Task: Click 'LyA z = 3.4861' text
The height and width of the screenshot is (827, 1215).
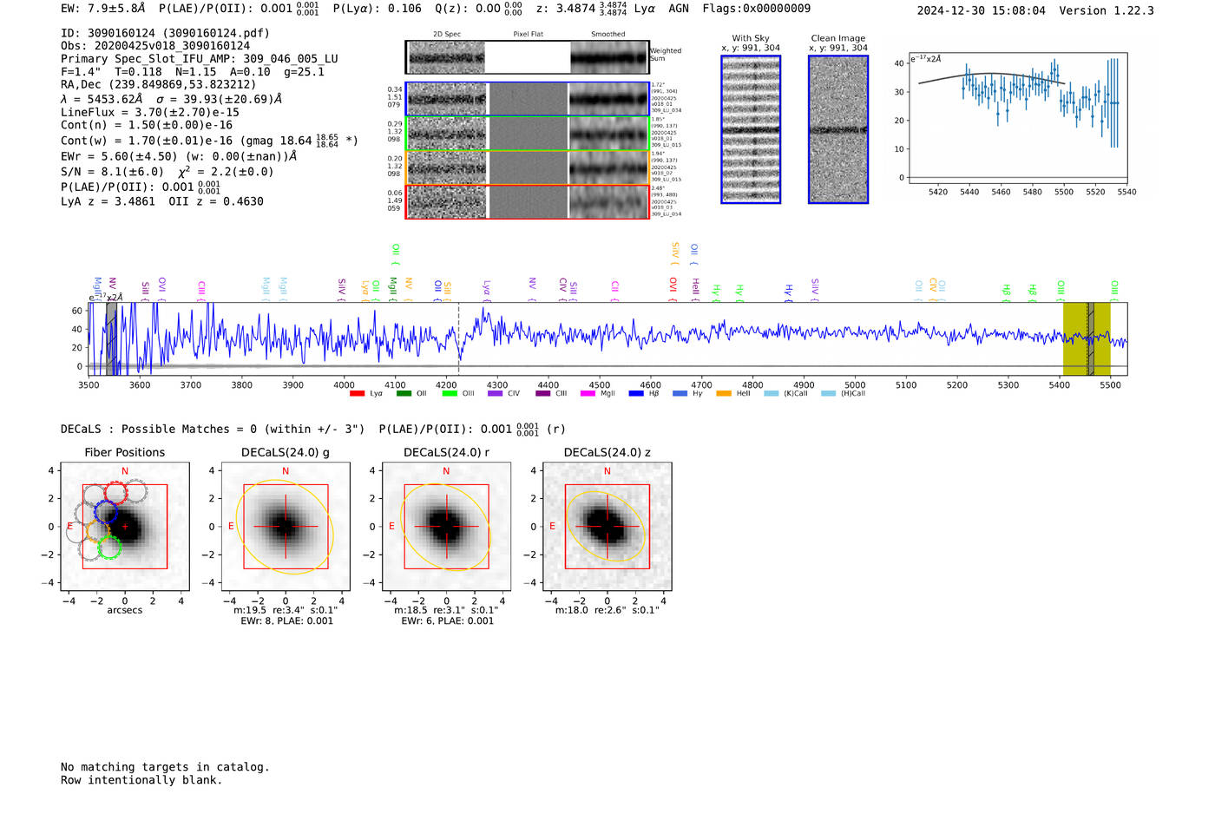Action: (108, 201)
